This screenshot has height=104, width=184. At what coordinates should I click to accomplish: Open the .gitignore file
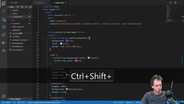pyautogui.click(x=16, y=30)
